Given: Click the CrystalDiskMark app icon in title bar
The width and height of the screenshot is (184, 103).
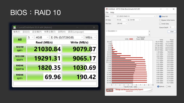Looking at the screenshot, I should pyautogui.click(x=15, y=27).
